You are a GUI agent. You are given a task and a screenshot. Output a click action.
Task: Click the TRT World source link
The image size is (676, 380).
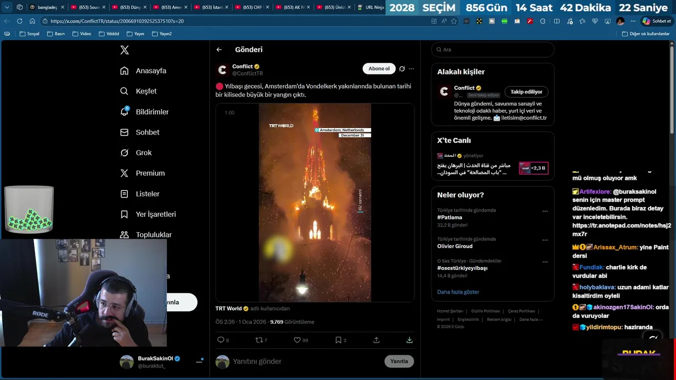tap(229, 309)
